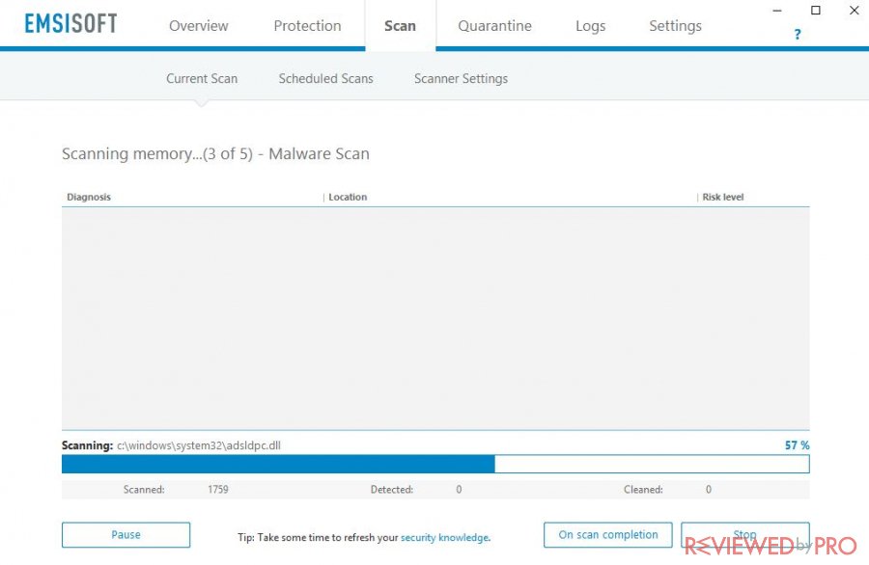The width and height of the screenshot is (869, 565).
Task: Open the Settings tab
Action: [675, 26]
